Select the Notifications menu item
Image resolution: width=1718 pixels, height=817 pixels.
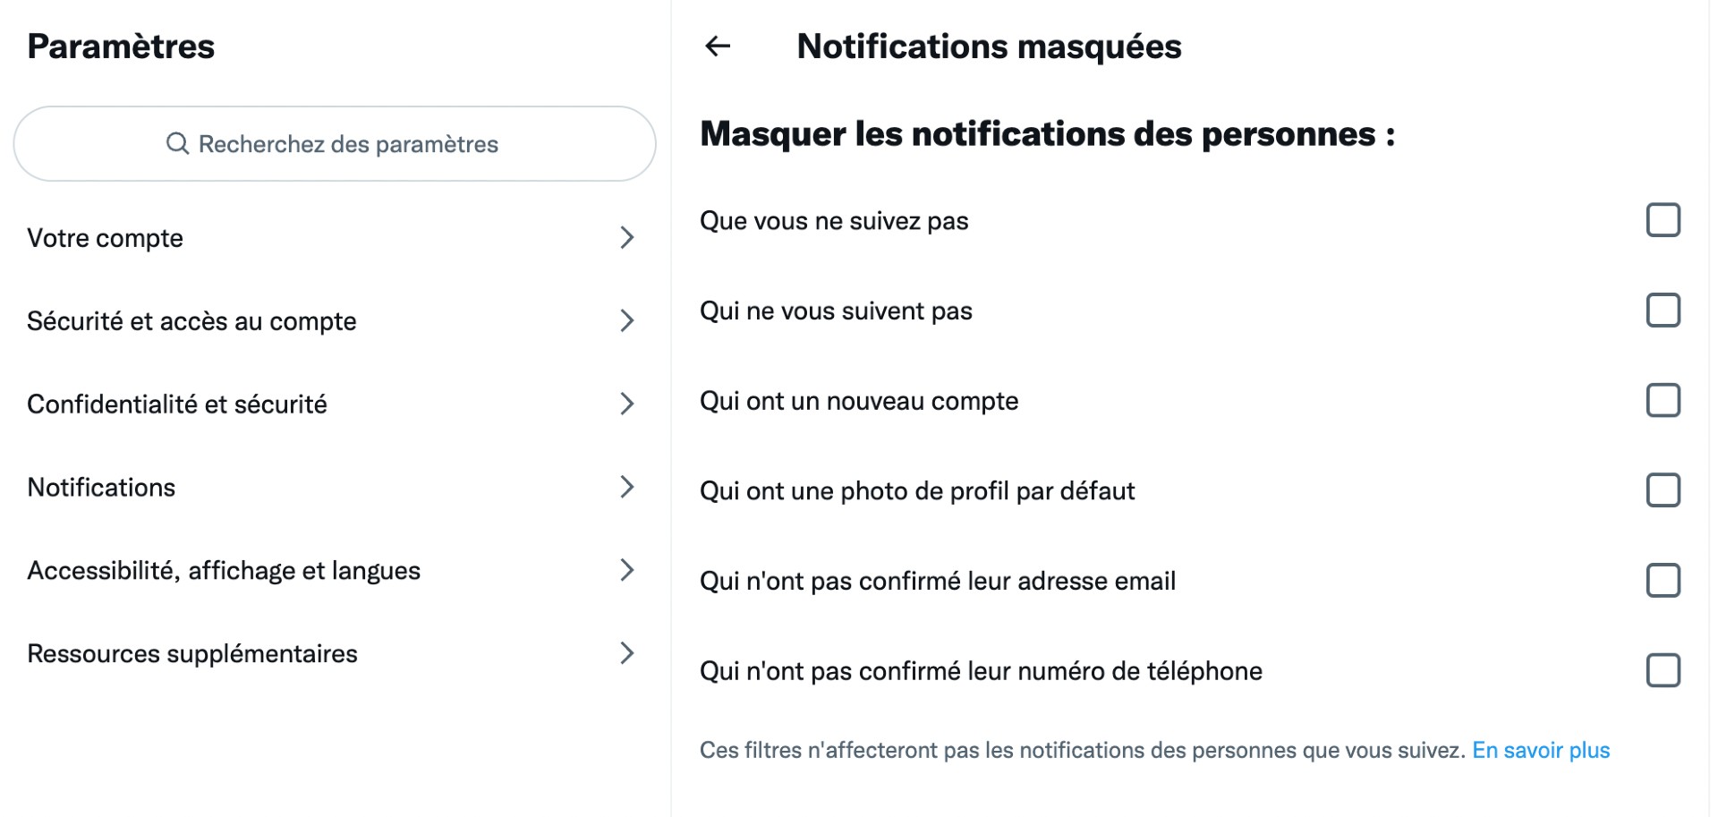(335, 488)
